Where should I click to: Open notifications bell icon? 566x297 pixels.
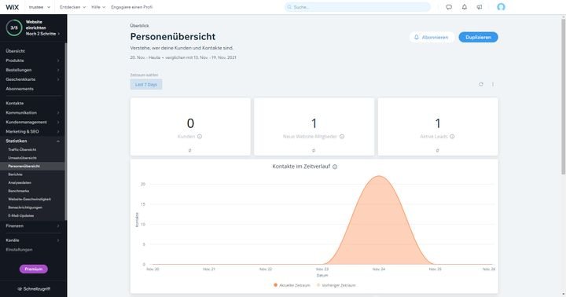465,7
